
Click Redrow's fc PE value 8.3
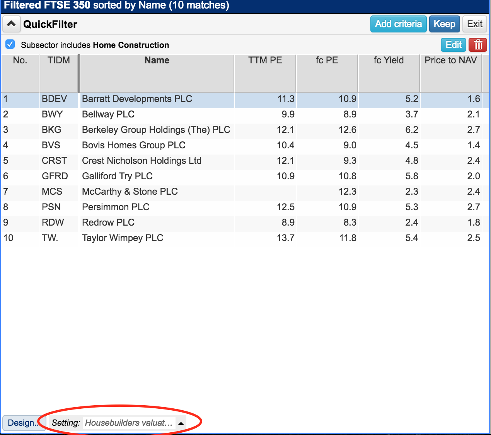[350, 223]
